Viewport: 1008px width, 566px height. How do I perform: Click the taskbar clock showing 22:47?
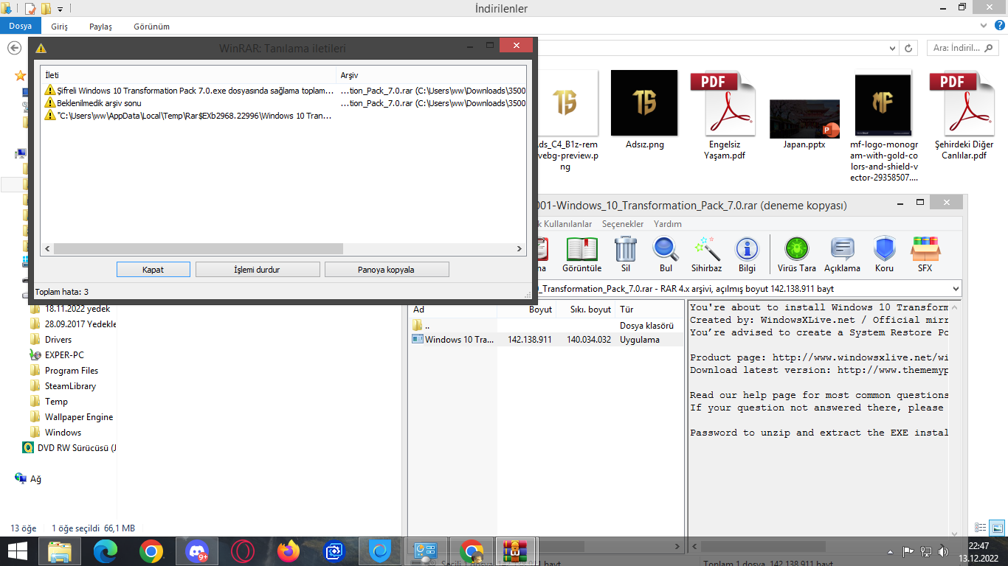pyautogui.click(x=978, y=551)
